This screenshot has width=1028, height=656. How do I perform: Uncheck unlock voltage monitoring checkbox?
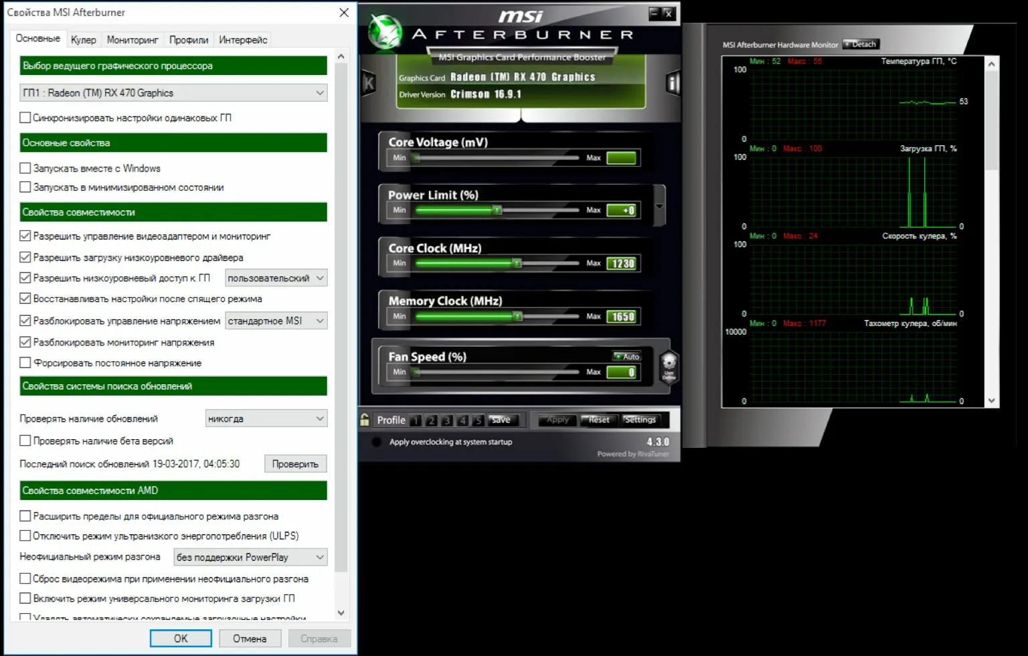[x=25, y=342]
